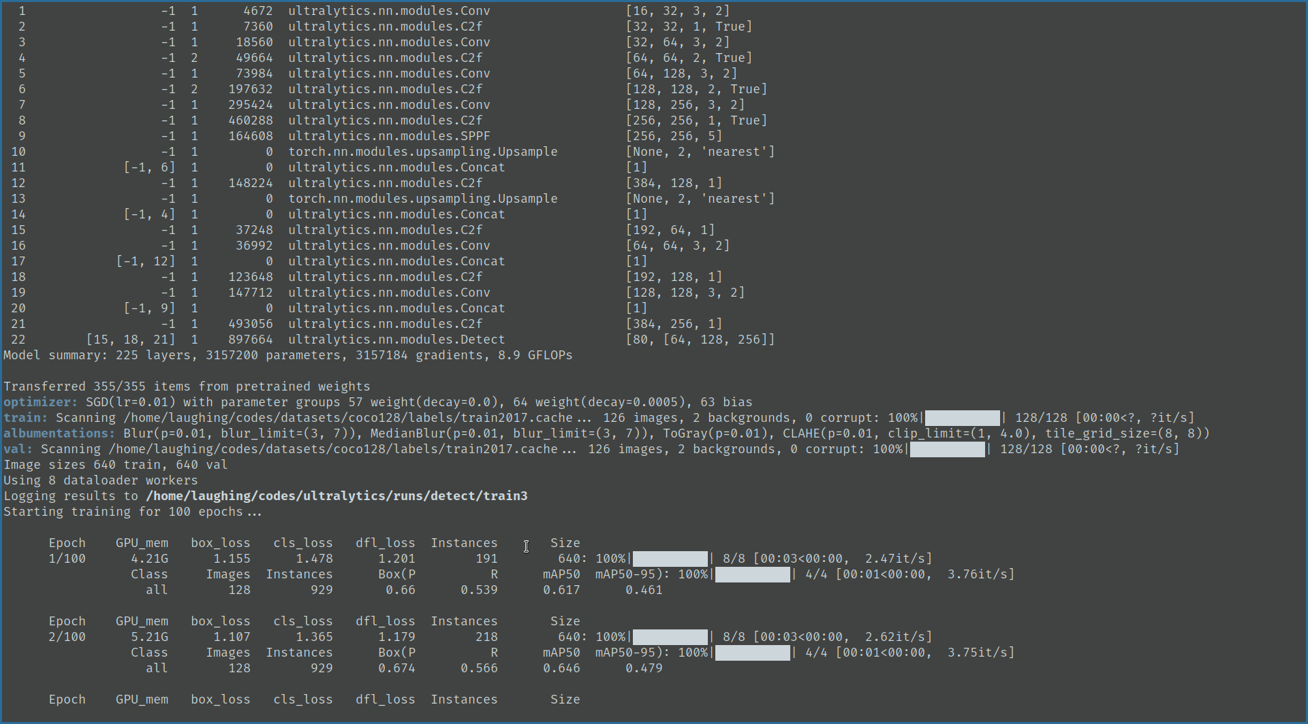Select the Model summary line text

point(286,355)
